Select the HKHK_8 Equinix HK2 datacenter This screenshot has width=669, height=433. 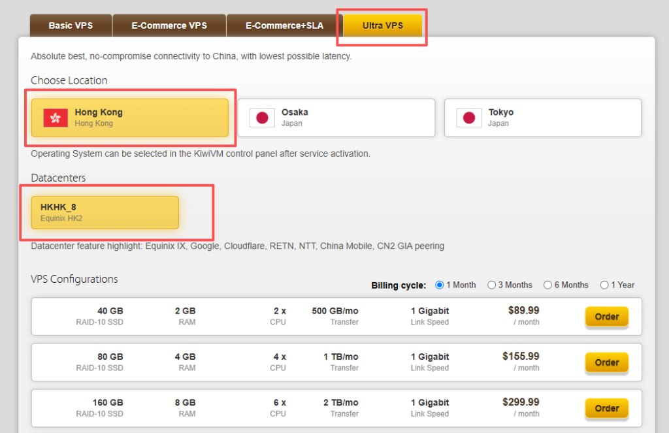105,212
